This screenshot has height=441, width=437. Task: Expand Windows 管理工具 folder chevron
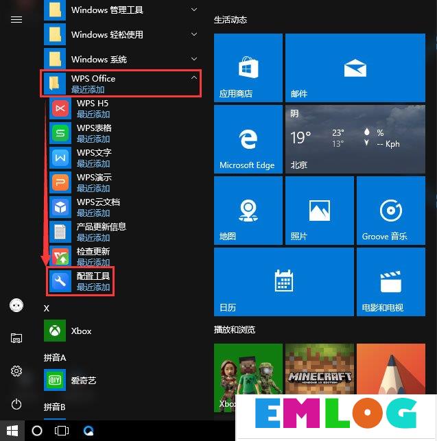[194, 10]
